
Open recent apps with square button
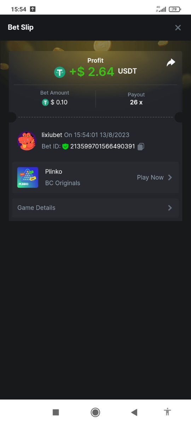coord(56,412)
